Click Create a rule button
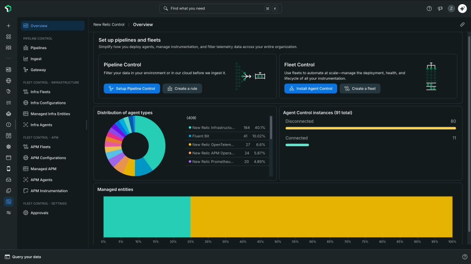 click(x=182, y=88)
